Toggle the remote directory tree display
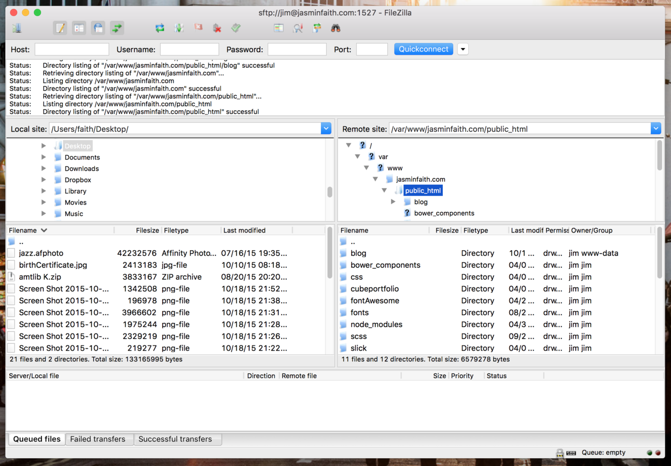Image resolution: width=671 pixels, height=466 pixels. pos(98,28)
